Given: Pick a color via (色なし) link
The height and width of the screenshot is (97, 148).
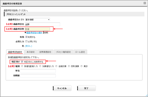Looking at the screenshot, I should click(x=28, y=46).
